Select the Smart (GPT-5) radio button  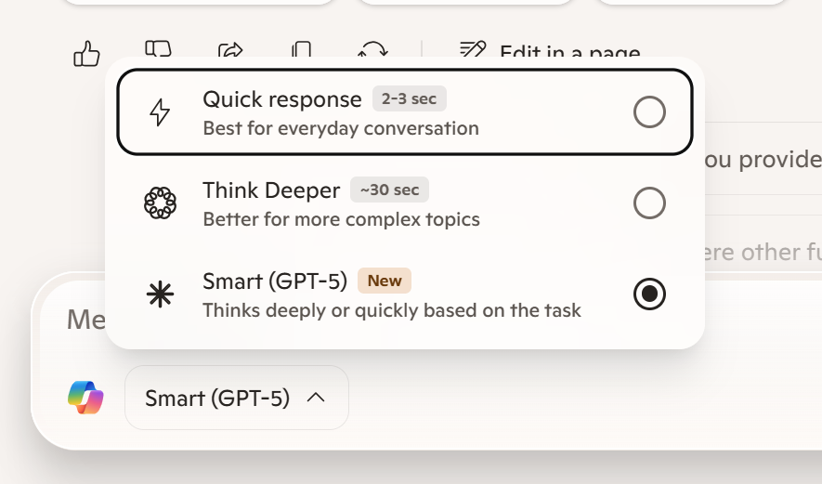click(649, 294)
